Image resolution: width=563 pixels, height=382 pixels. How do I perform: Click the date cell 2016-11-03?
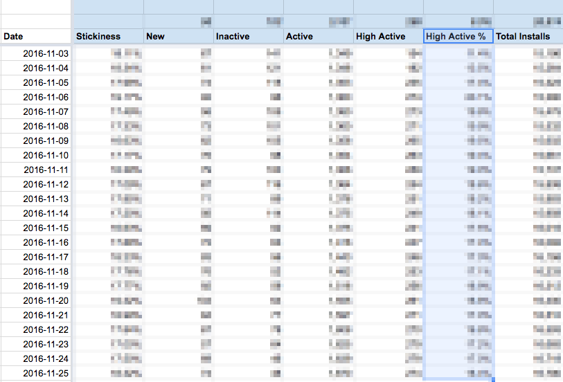point(36,54)
